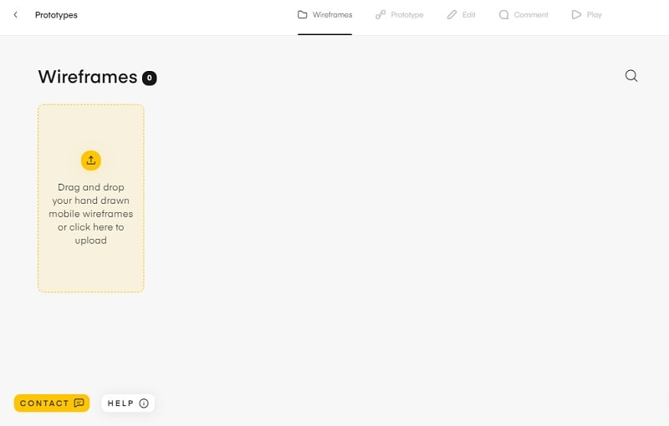
Task: Switch to the Wireframes tab label
Action: (332, 15)
